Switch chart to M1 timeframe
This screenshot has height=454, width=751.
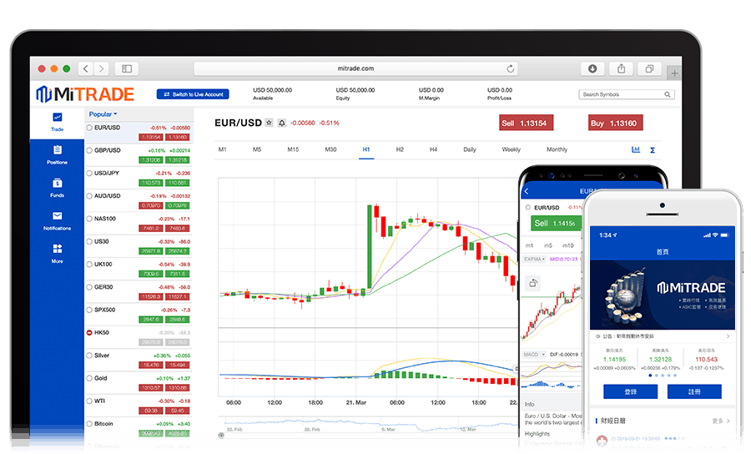222,149
